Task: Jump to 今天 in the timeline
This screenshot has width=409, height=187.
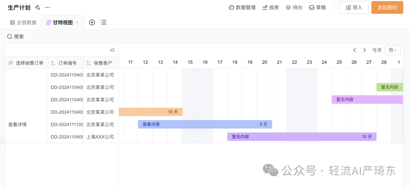Action: [x=377, y=50]
